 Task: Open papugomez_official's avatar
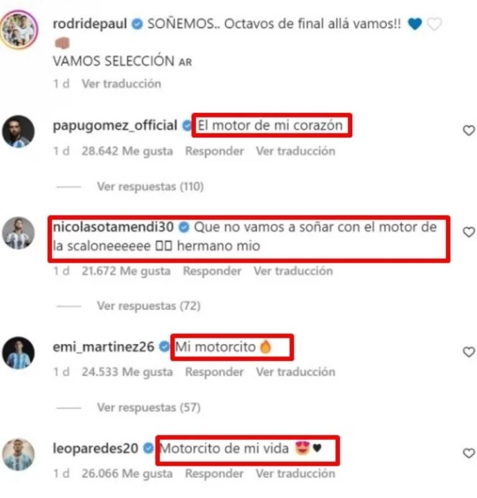point(19,132)
